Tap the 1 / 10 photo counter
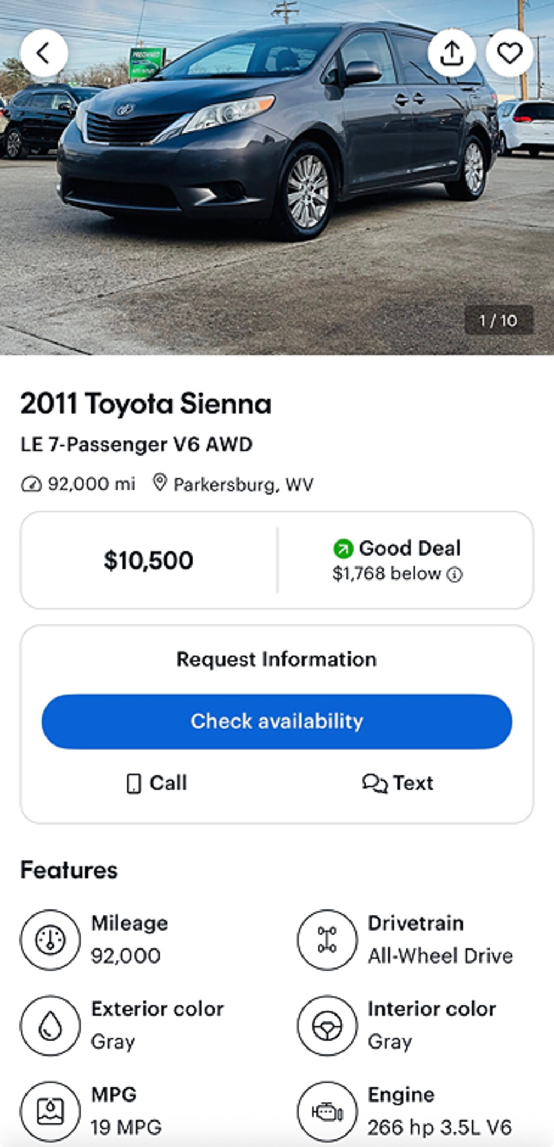Screen dimensions: 554x1147 click(x=498, y=320)
